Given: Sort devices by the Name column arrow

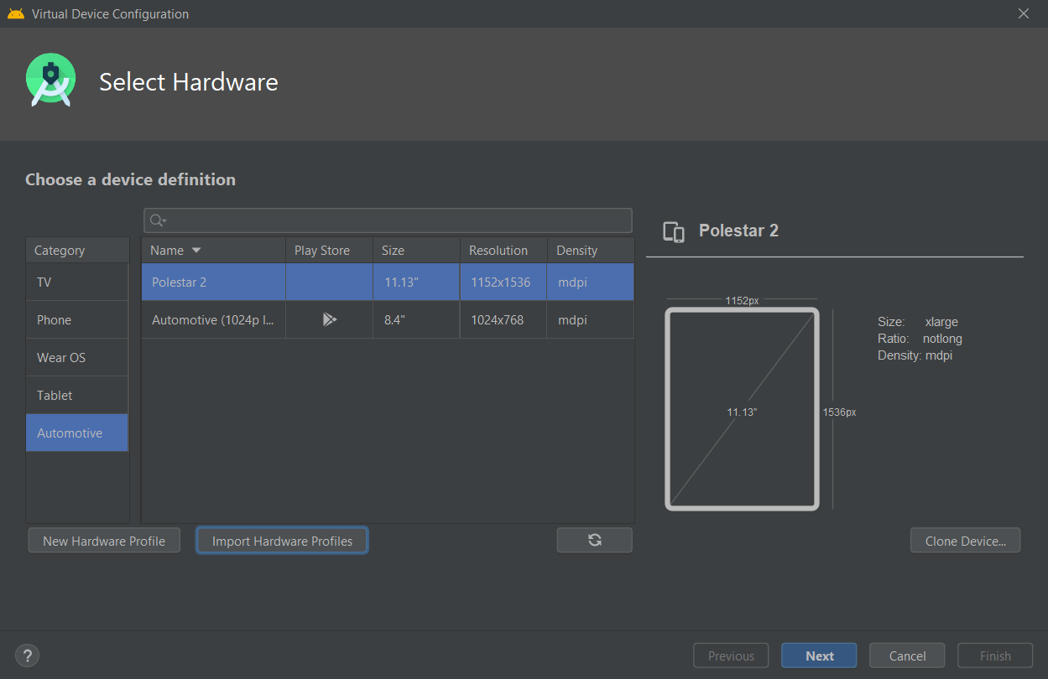Looking at the screenshot, I should [x=196, y=251].
